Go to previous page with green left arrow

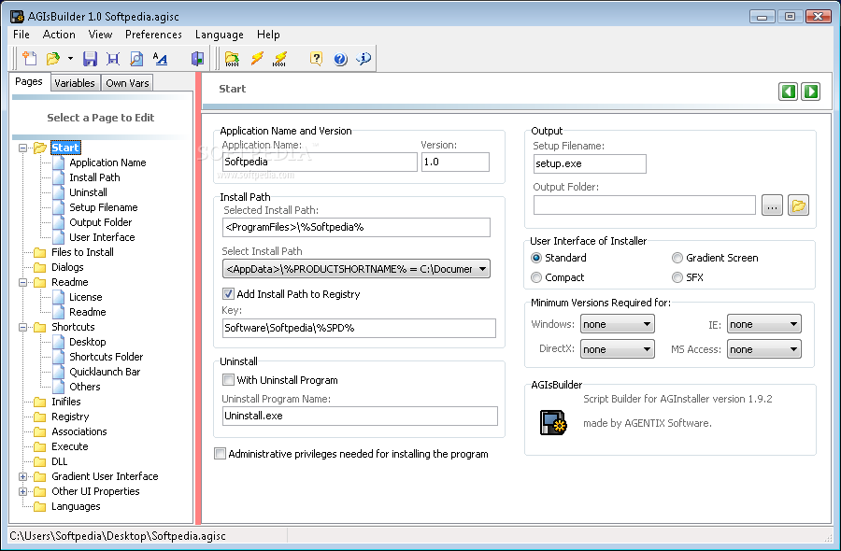click(788, 92)
